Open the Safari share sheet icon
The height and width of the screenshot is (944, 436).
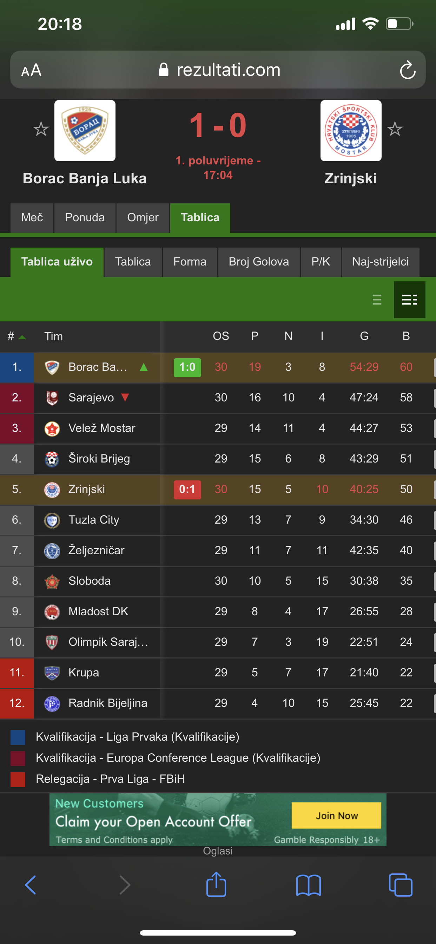pyautogui.click(x=216, y=884)
